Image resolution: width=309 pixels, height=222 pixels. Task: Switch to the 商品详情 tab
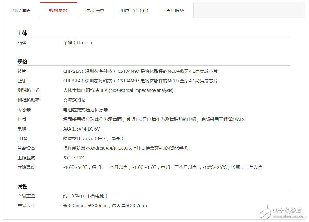tap(21, 10)
